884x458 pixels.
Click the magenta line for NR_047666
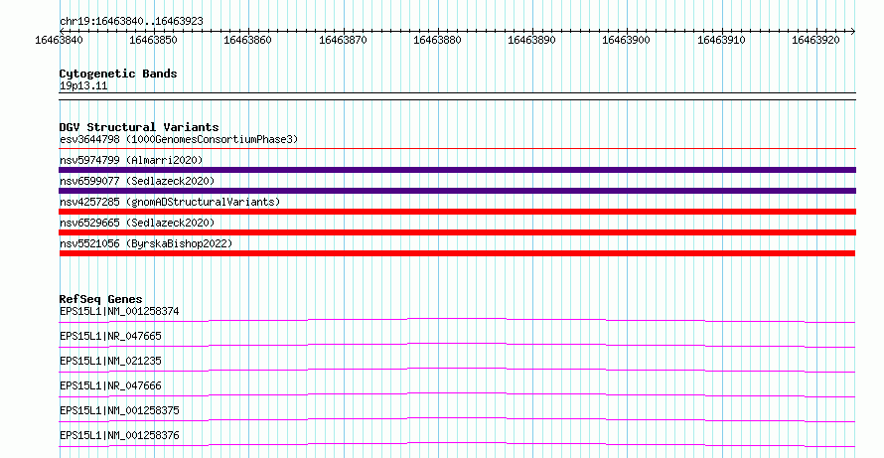coord(457,394)
